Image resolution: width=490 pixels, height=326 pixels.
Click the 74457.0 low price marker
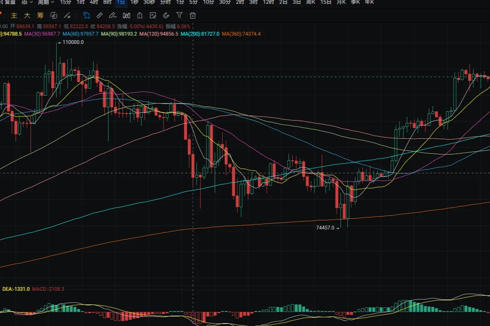click(x=327, y=228)
